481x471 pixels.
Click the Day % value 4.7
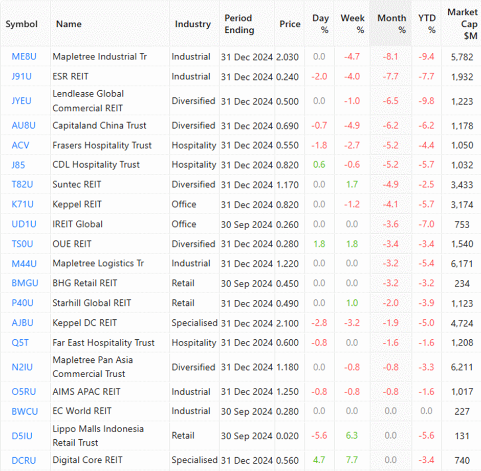pos(319,460)
